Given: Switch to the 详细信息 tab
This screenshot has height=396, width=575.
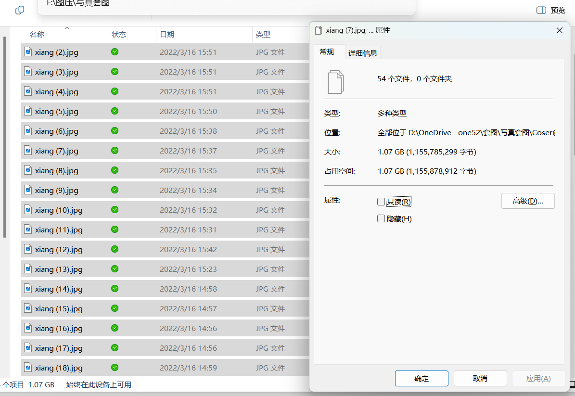Looking at the screenshot, I should 363,53.
